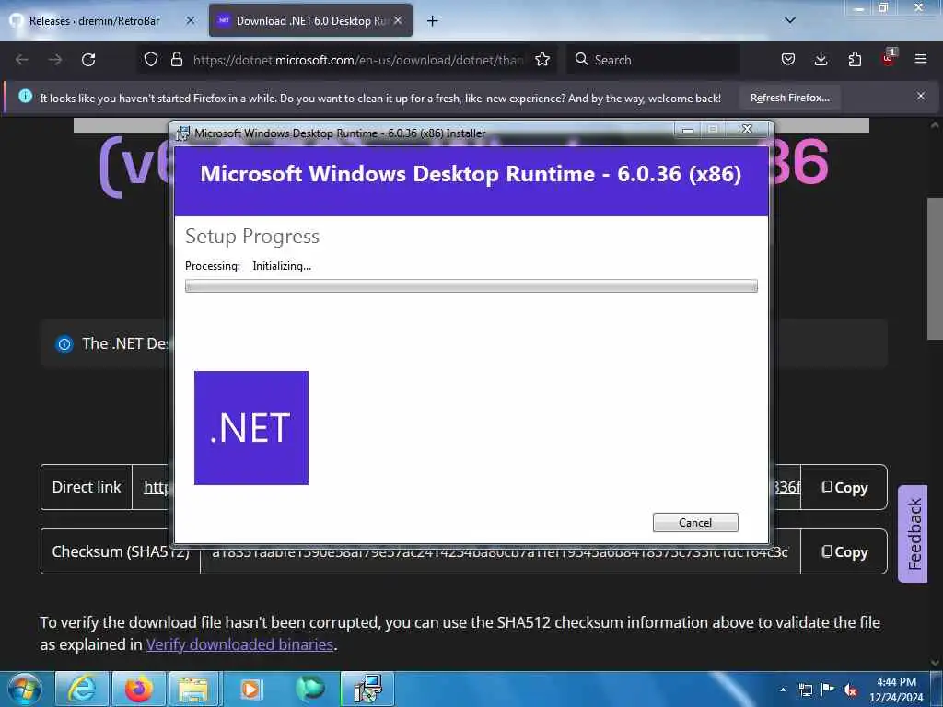Dismiss the Firefox refresh notification bar
Screen dimensions: 943x707
(x=921, y=96)
